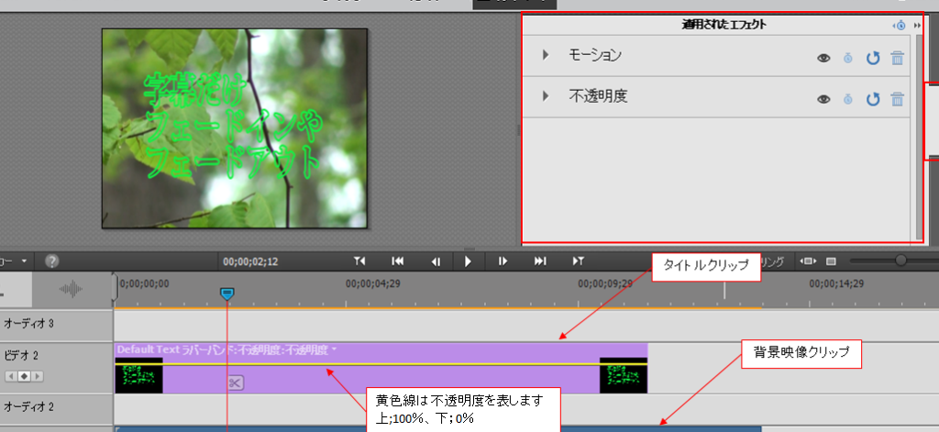Click the 適用されたエフェクト panel title
The width and height of the screenshot is (939, 432).
[x=724, y=25]
